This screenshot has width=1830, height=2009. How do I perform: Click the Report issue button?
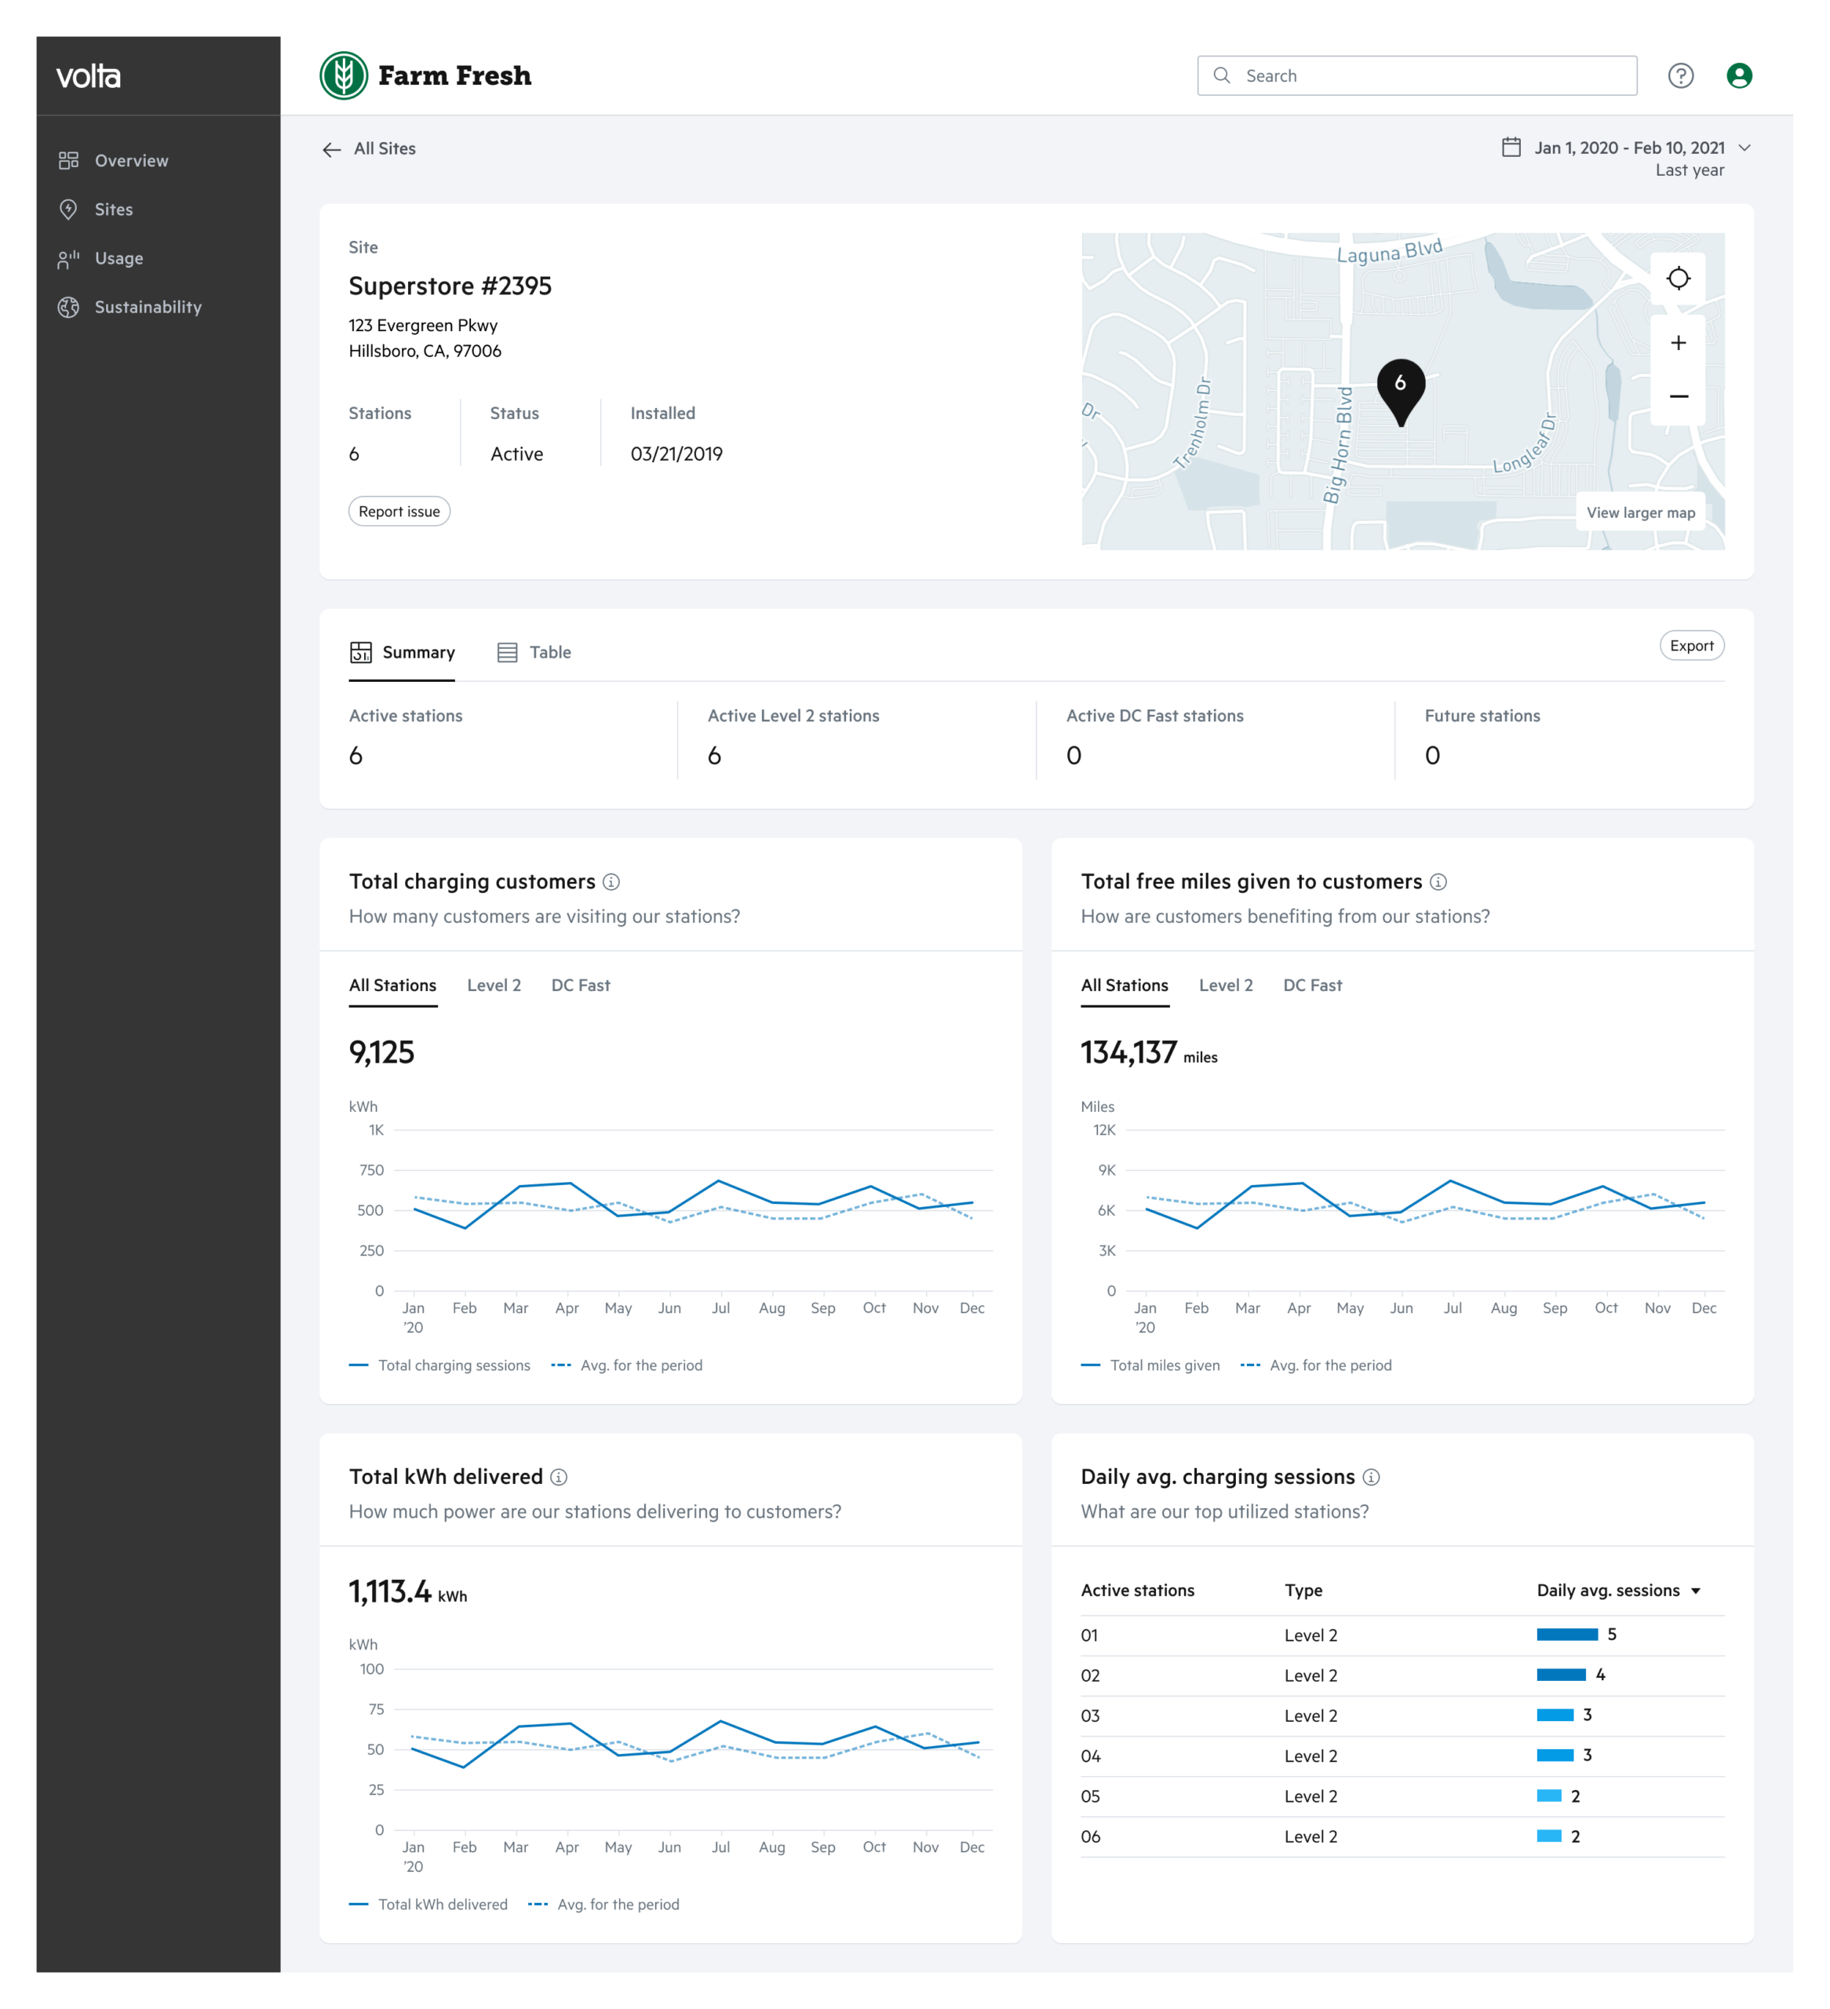pos(399,511)
